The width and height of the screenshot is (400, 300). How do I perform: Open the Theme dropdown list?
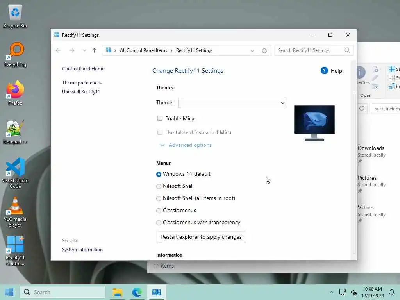[232, 103]
